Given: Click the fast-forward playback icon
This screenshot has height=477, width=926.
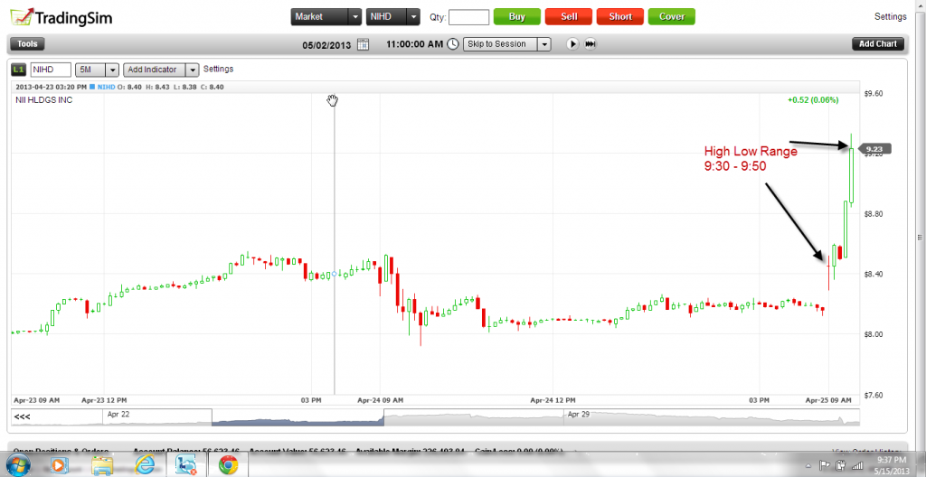Looking at the screenshot, I should click(x=591, y=43).
